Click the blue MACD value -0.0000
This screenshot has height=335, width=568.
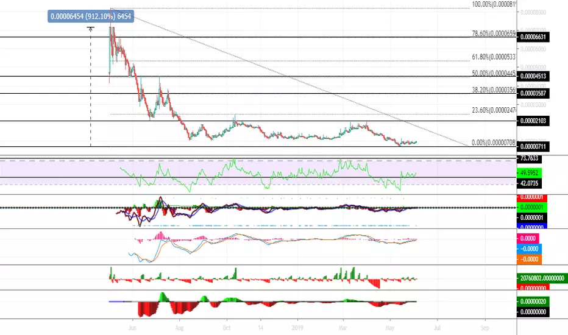click(529, 249)
